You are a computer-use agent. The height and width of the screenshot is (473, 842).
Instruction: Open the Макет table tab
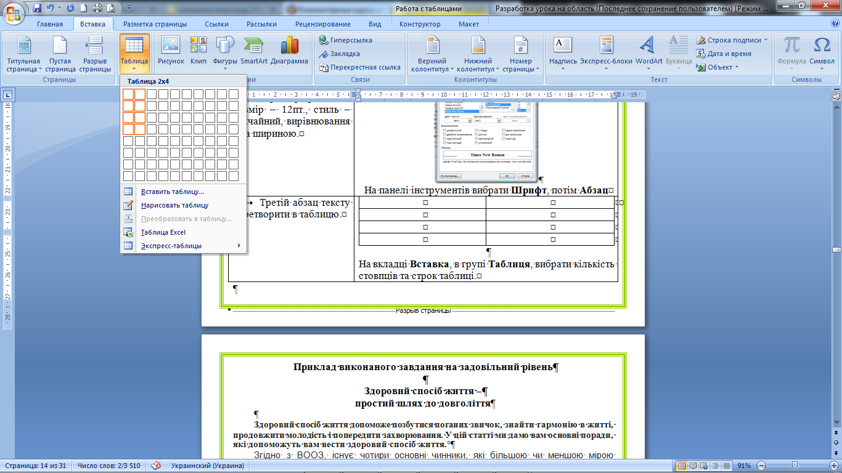[468, 24]
